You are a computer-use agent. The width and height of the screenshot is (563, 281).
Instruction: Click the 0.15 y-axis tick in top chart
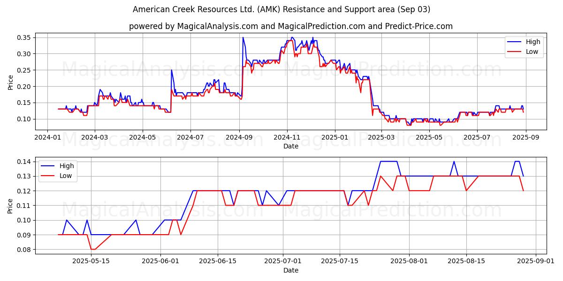[24, 103]
